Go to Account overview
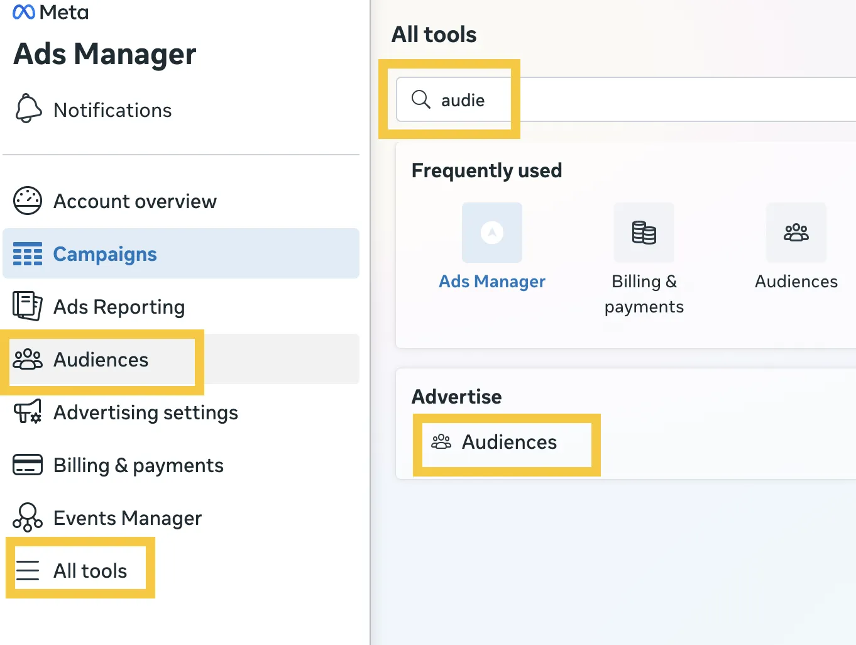Screen dimensions: 856x645 (181, 201)
